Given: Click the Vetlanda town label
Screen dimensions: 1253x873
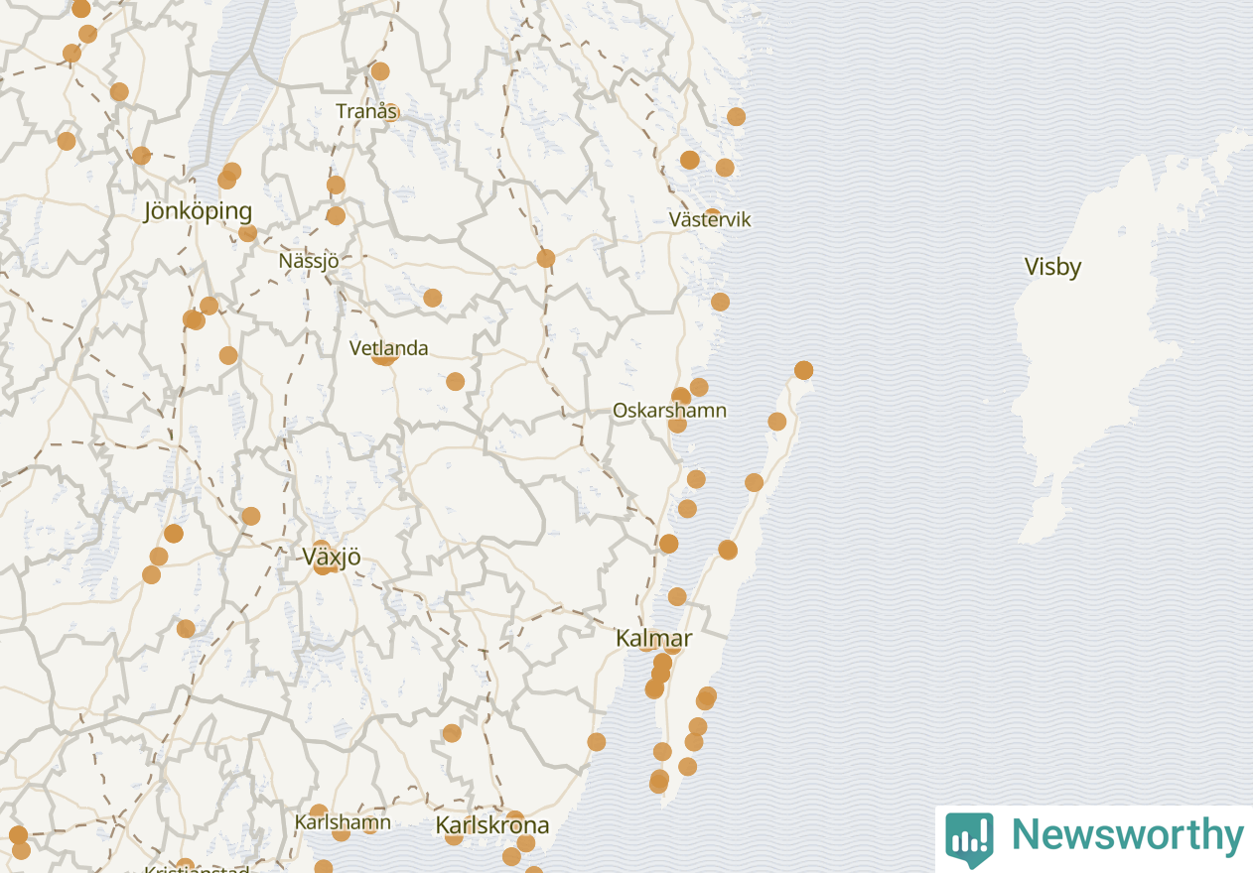Looking at the screenshot, I should pos(389,348).
